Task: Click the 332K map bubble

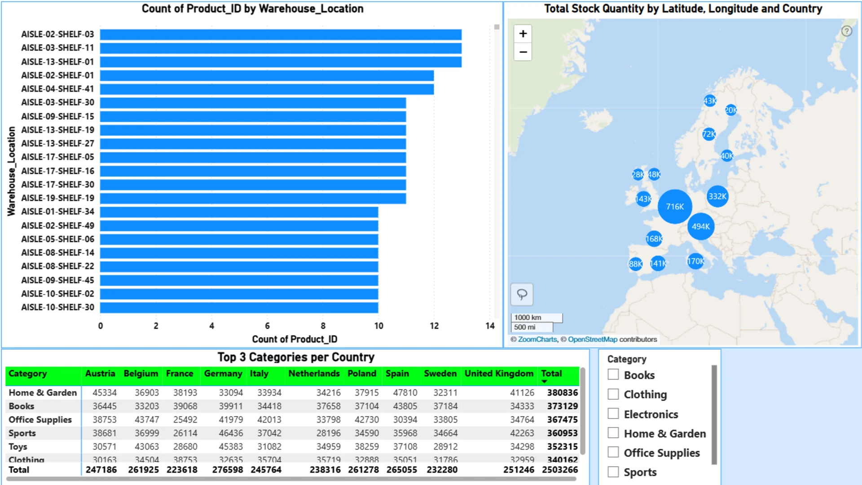Action: click(x=717, y=196)
